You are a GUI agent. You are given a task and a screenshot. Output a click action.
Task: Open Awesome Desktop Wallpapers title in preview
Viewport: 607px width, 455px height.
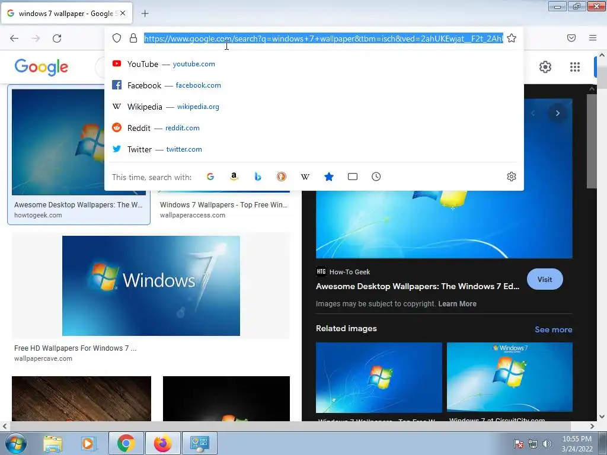[x=417, y=286]
